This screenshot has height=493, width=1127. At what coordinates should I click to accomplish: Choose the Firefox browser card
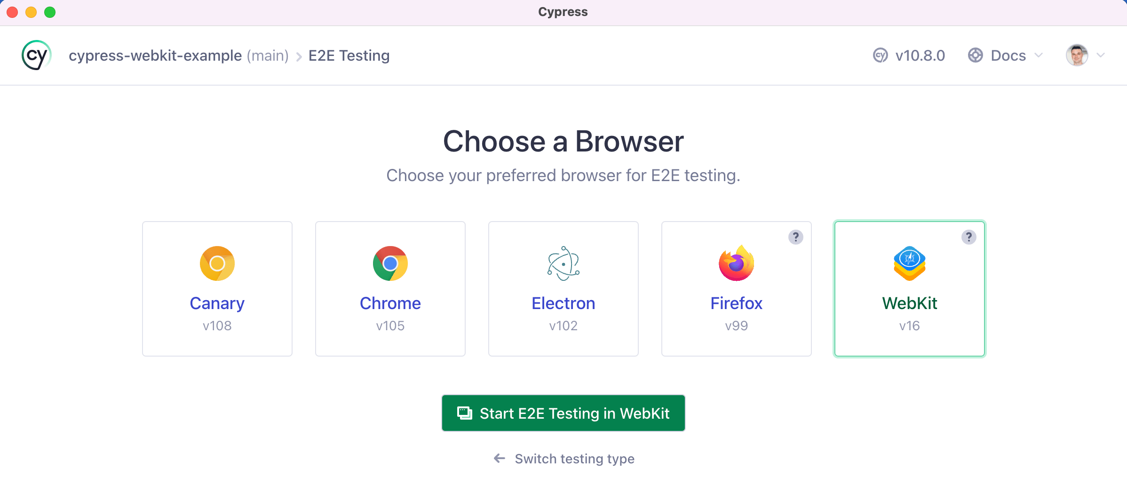[x=736, y=288]
